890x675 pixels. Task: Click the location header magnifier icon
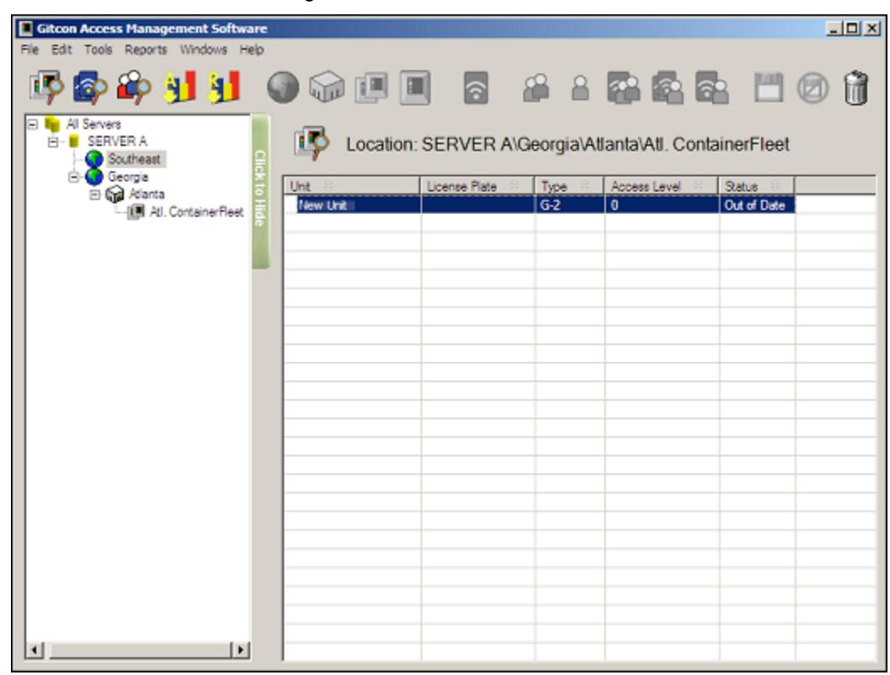coord(311,142)
